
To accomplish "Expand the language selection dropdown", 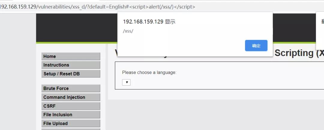I will pos(126,82).
